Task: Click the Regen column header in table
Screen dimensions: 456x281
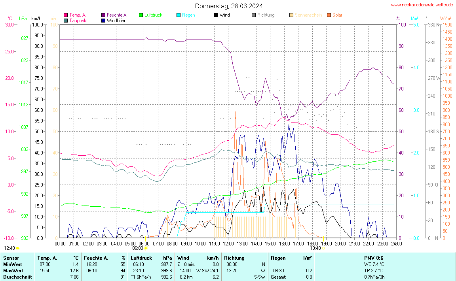Action: click(278, 258)
